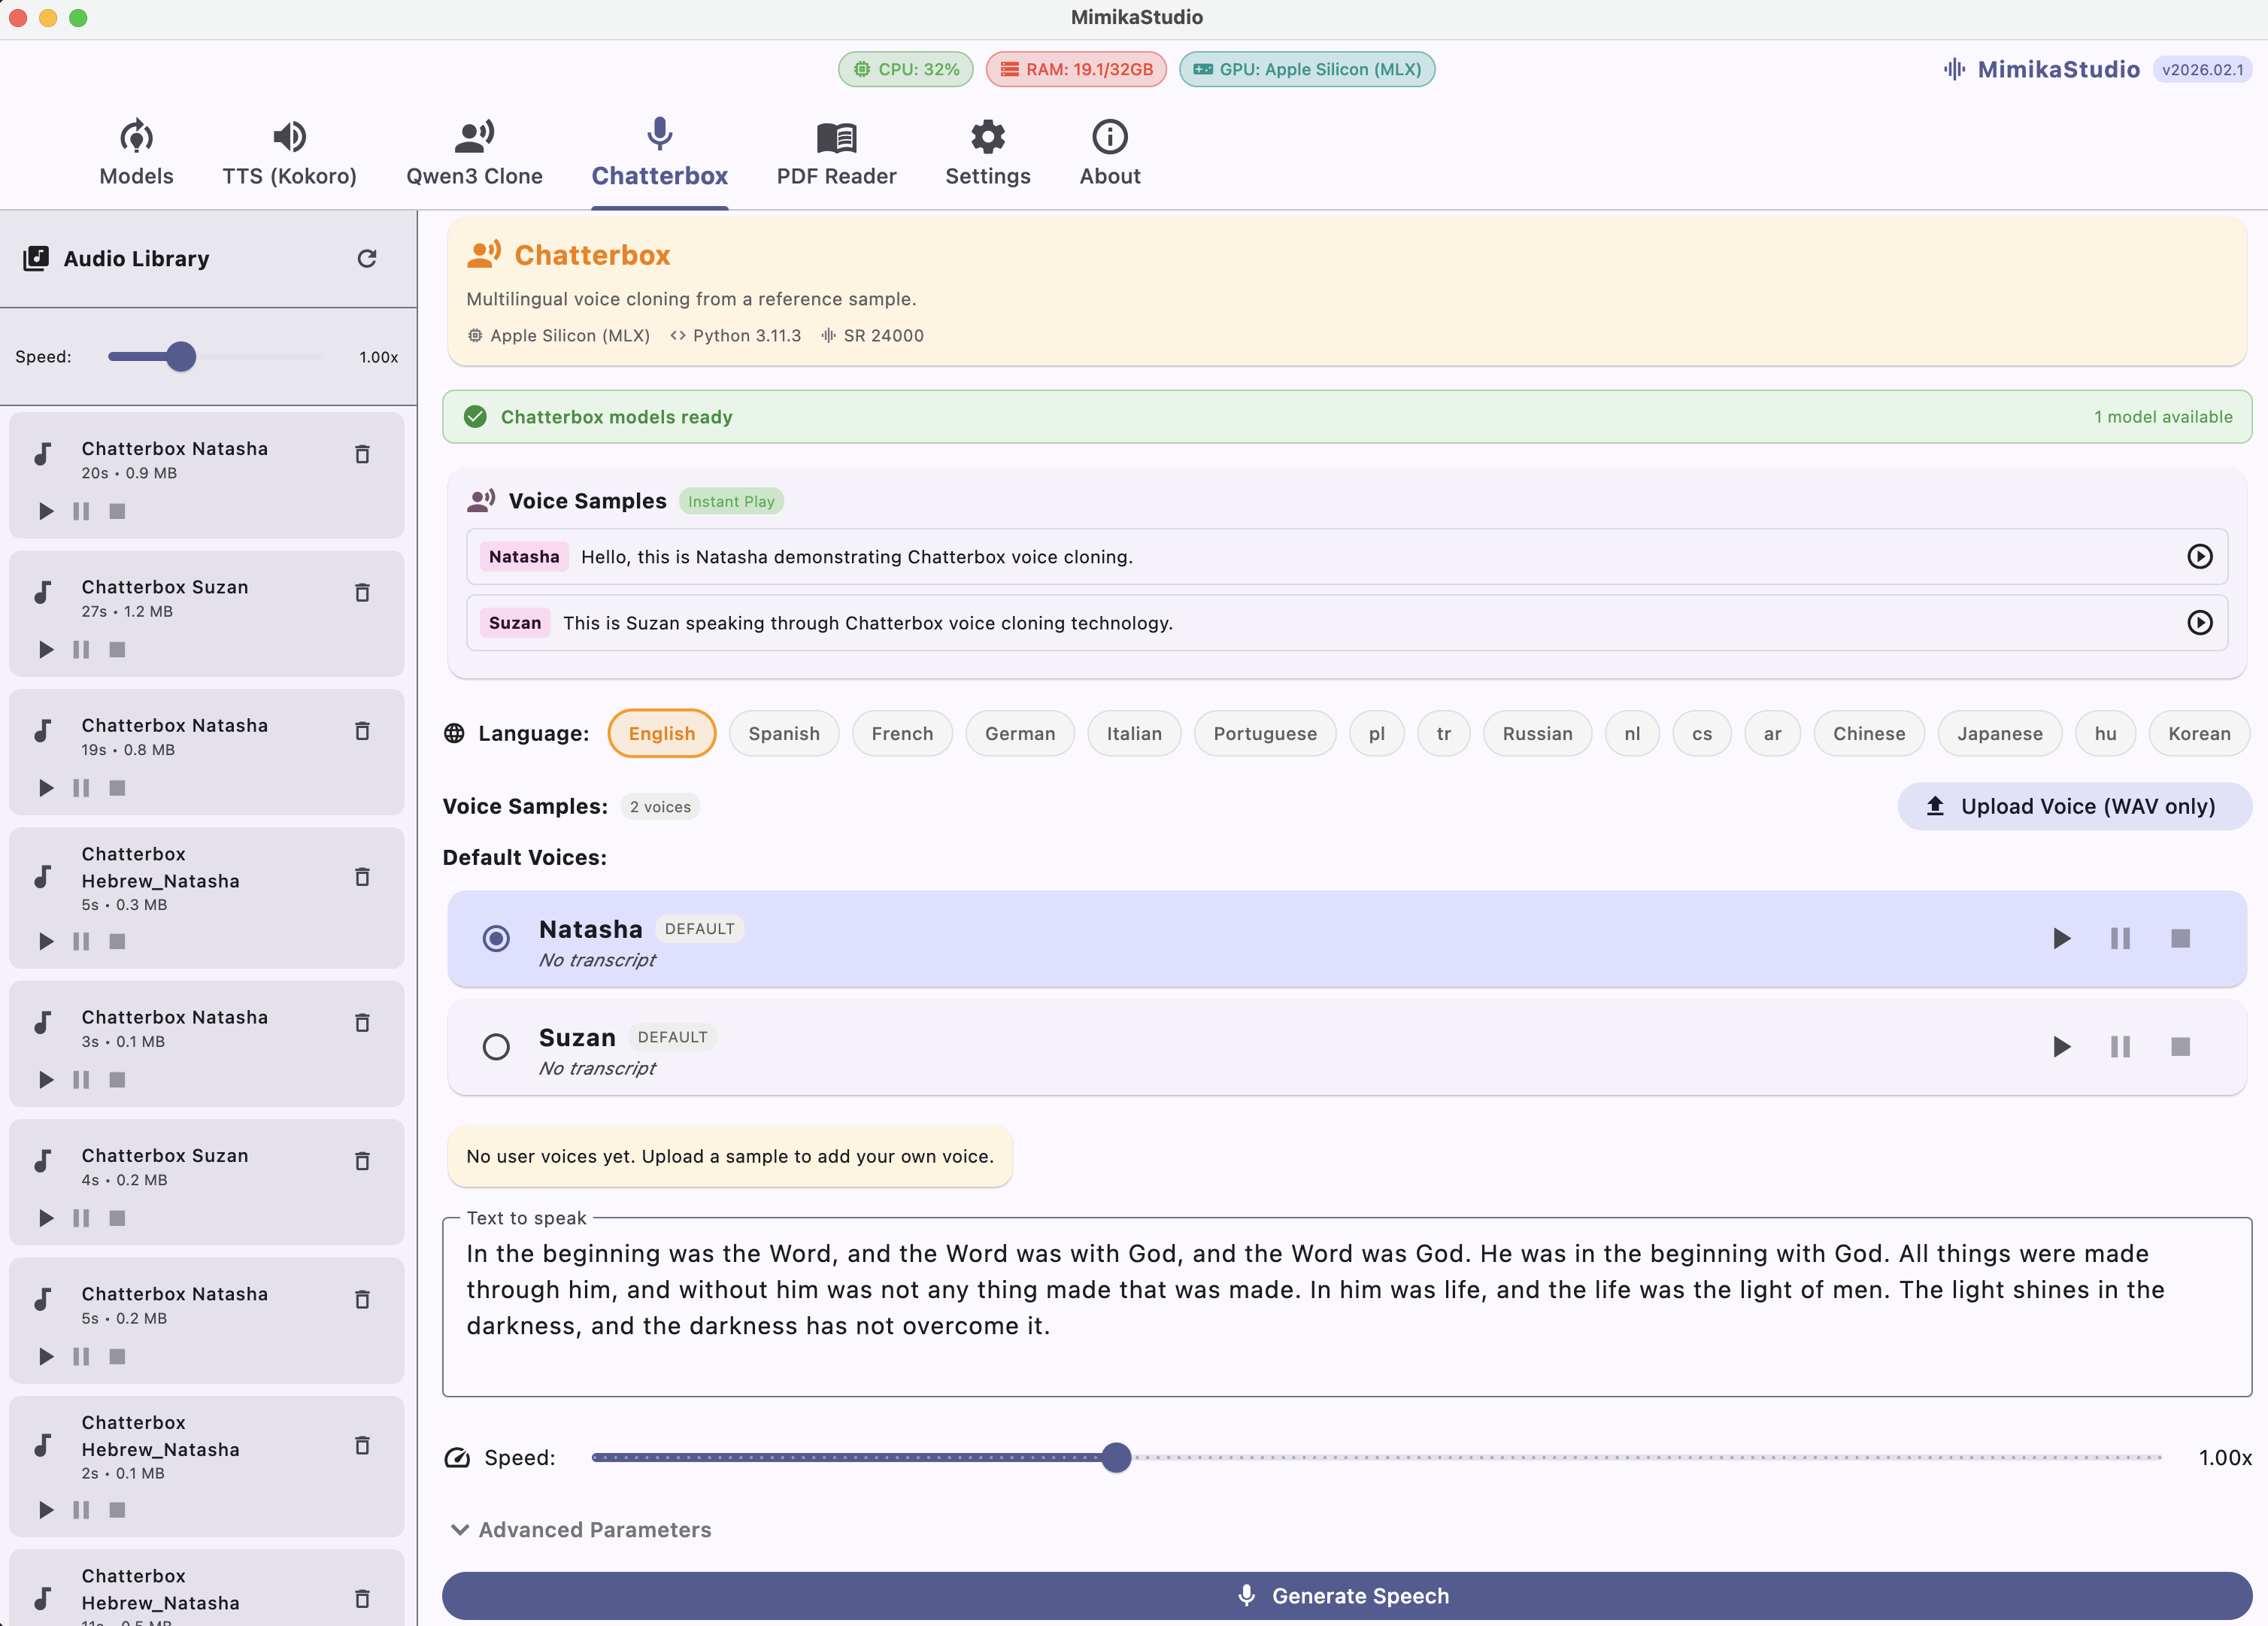Viewport: 2268px width, 1626px height.
Task: Delete the Chatterbox Suzan 27s clip
Action: click(362, 593)
